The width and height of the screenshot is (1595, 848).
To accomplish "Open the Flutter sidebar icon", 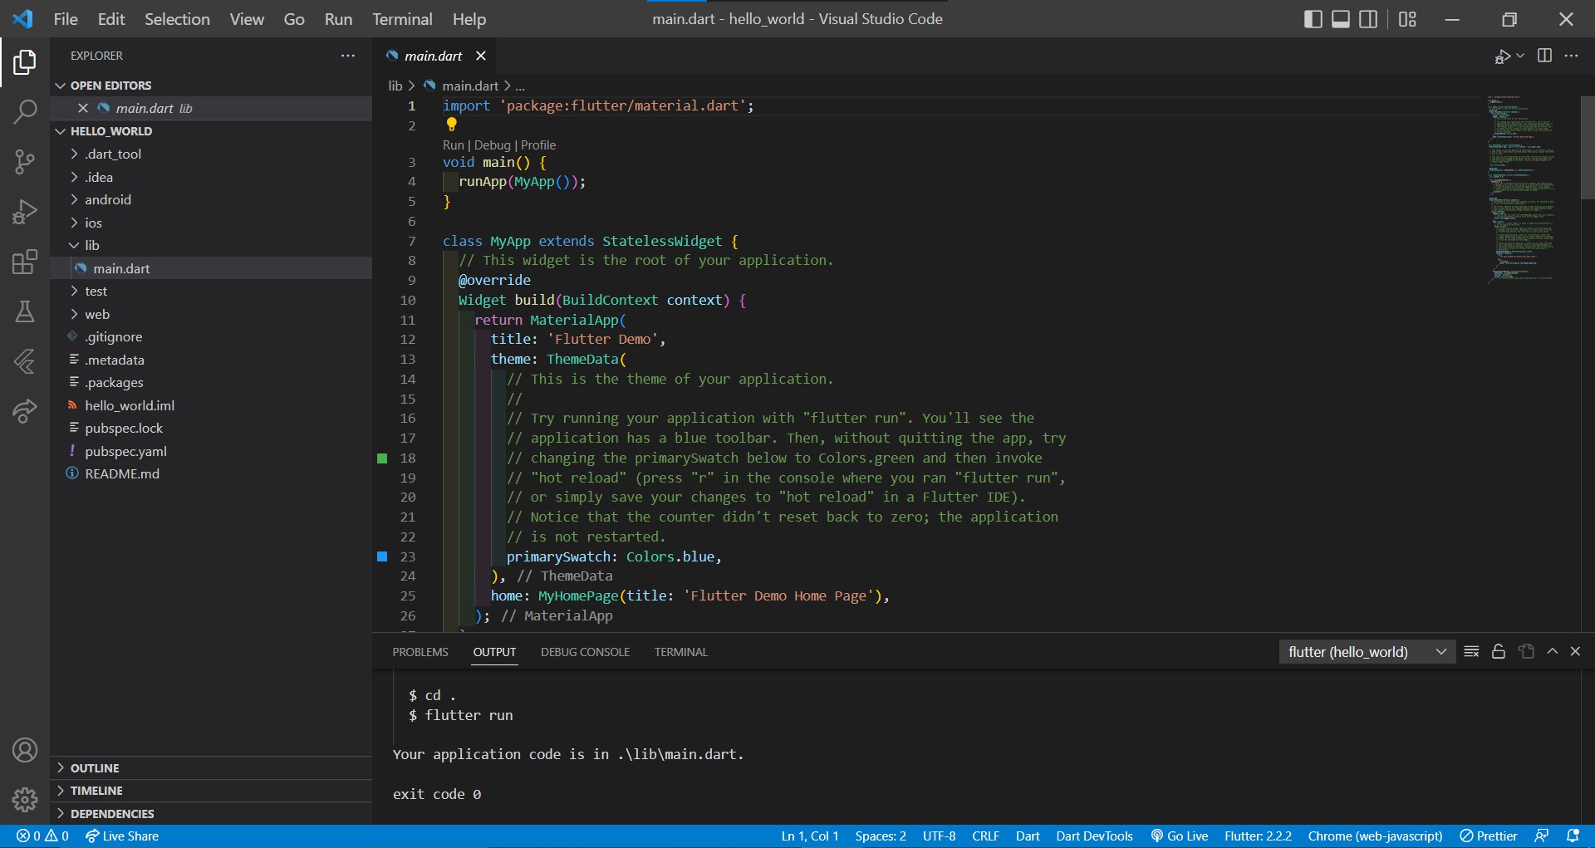I will click(25, 361).
